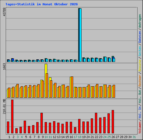Image resolution: width=143 pixels, height=140 pixels.
Task: Click day 12 on the x-axis
Action: point(54,137)
